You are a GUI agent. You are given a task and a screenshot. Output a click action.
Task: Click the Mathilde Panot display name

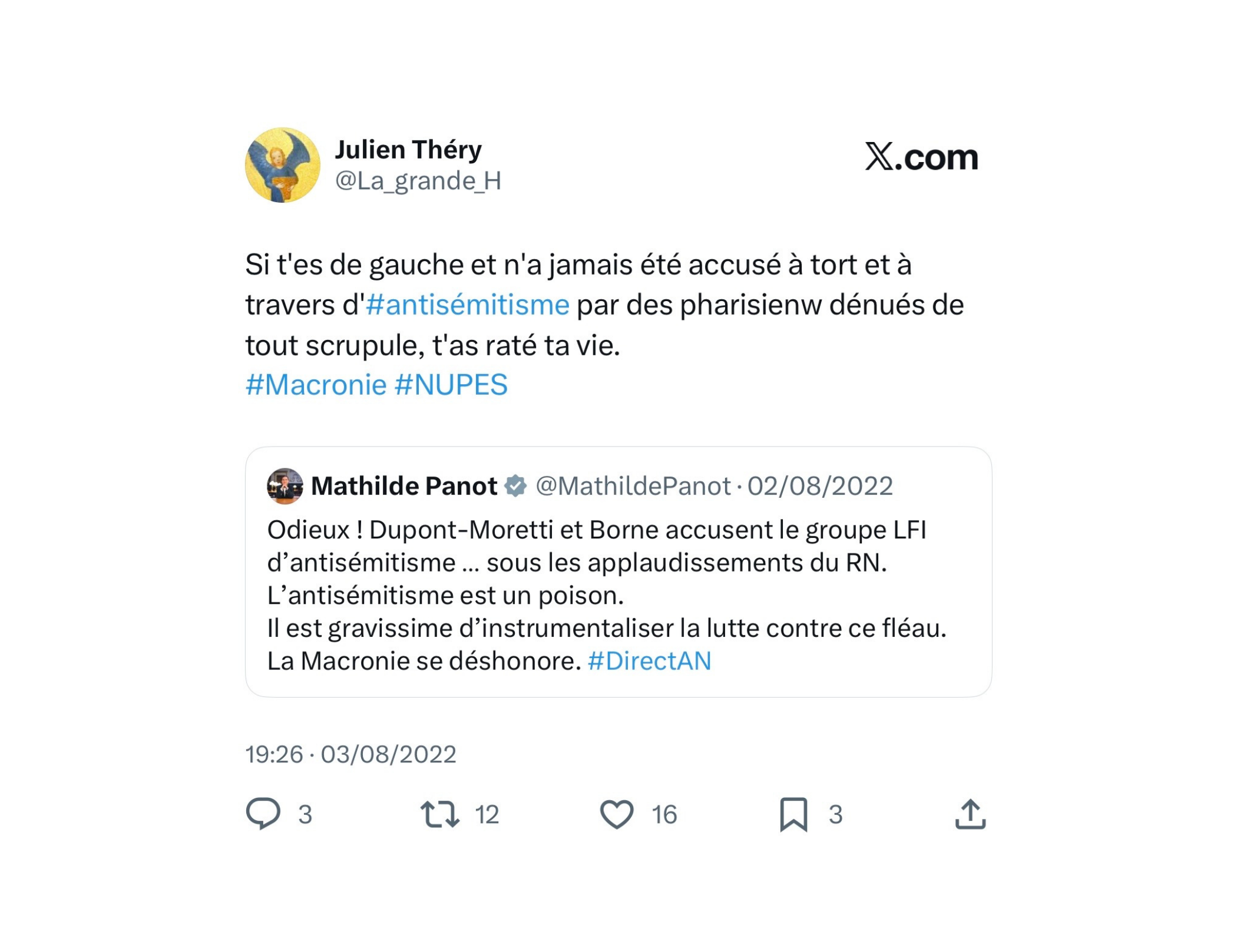(404, 486)
